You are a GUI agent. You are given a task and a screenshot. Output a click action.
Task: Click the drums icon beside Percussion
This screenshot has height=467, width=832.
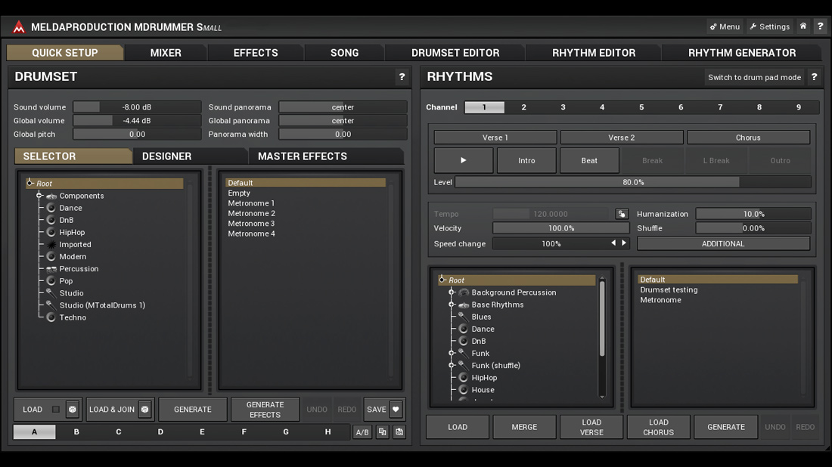click(51, 269)
